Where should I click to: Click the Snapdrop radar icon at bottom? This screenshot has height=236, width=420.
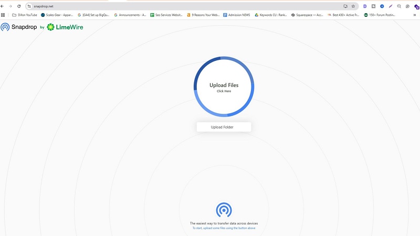click(x=224, y=210)
